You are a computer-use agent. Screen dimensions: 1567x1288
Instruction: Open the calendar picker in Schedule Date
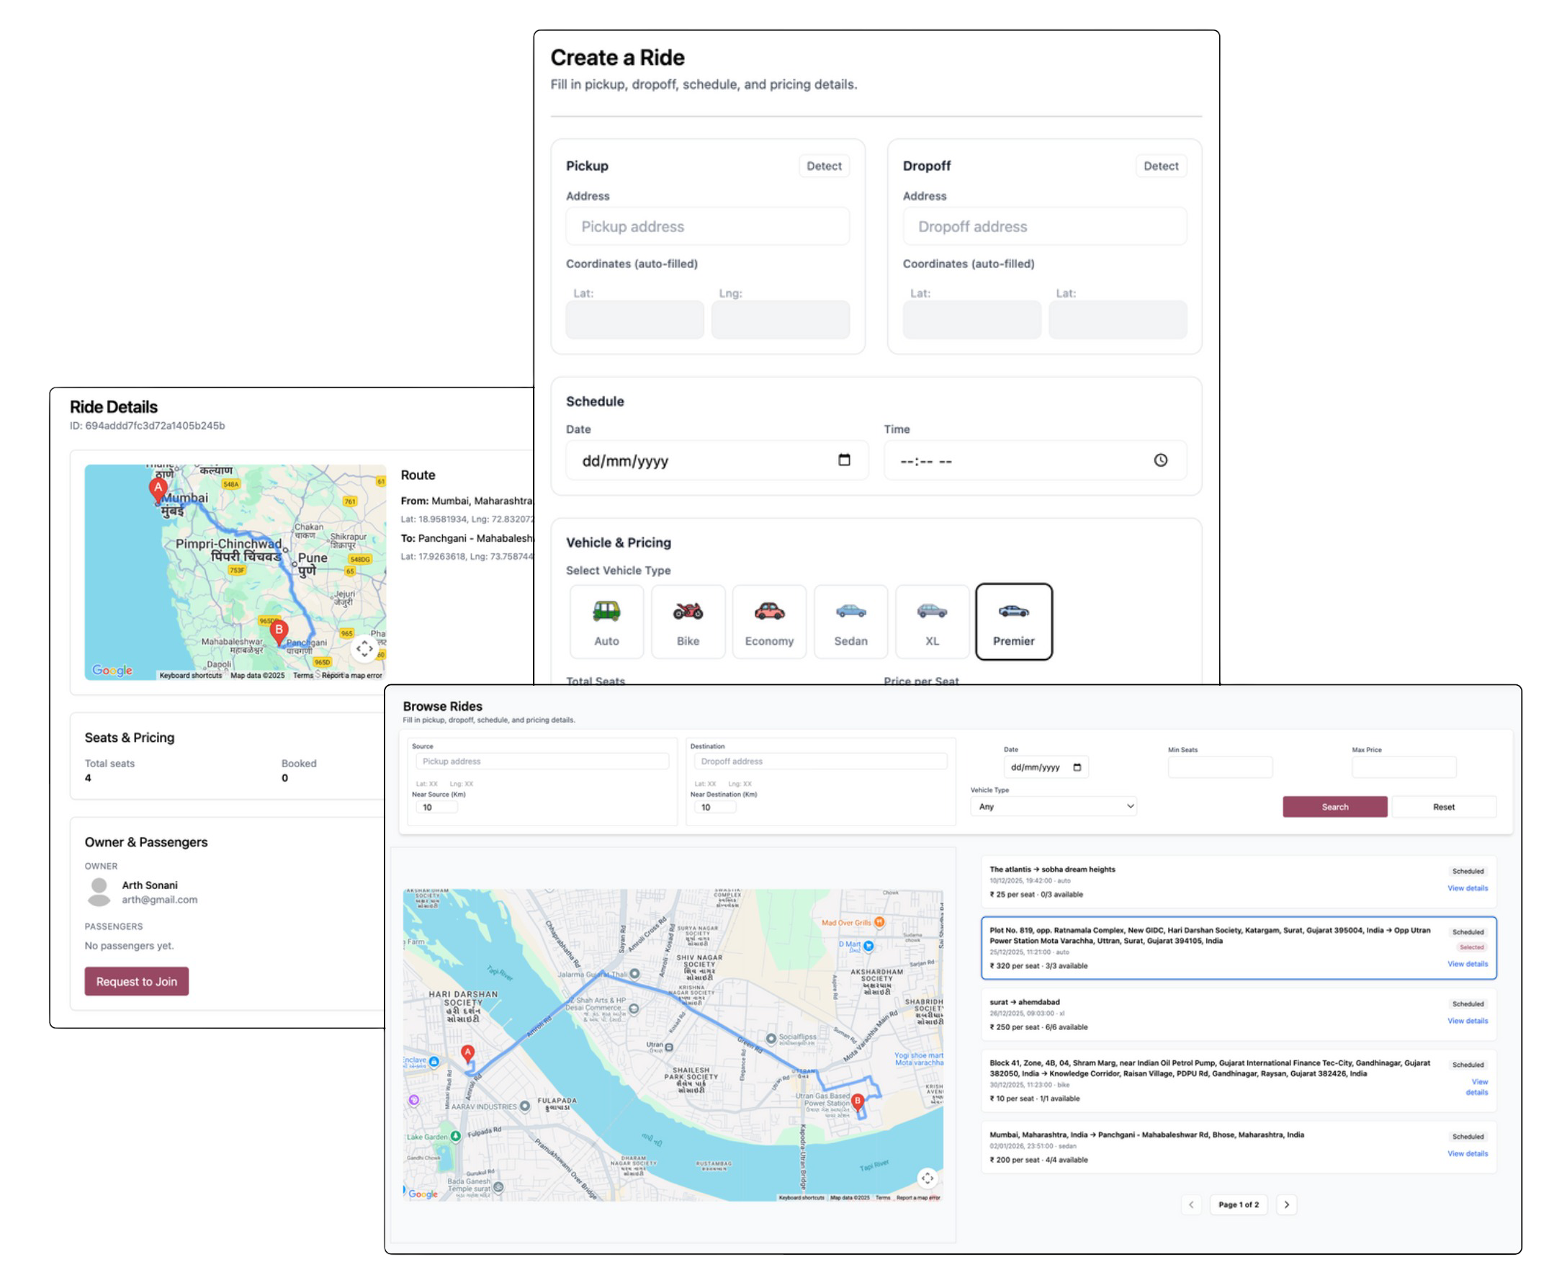pyautogui.click(x=844, y=460)
